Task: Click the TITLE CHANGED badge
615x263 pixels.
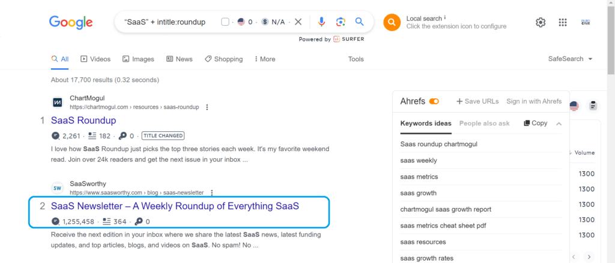Action: 163,136
